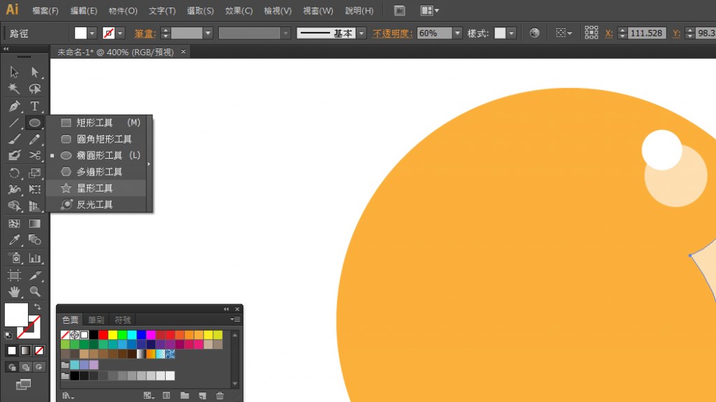Select the Direct Selection tool
716x402 pixels.
coord(35,72)
